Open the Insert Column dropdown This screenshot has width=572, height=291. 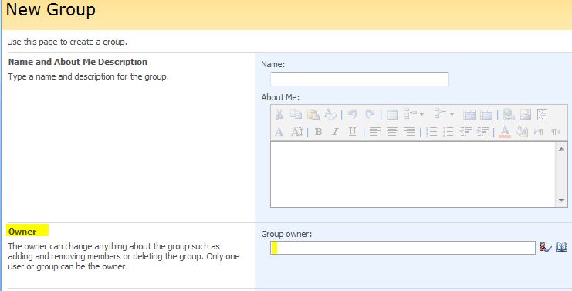(444, 114)
